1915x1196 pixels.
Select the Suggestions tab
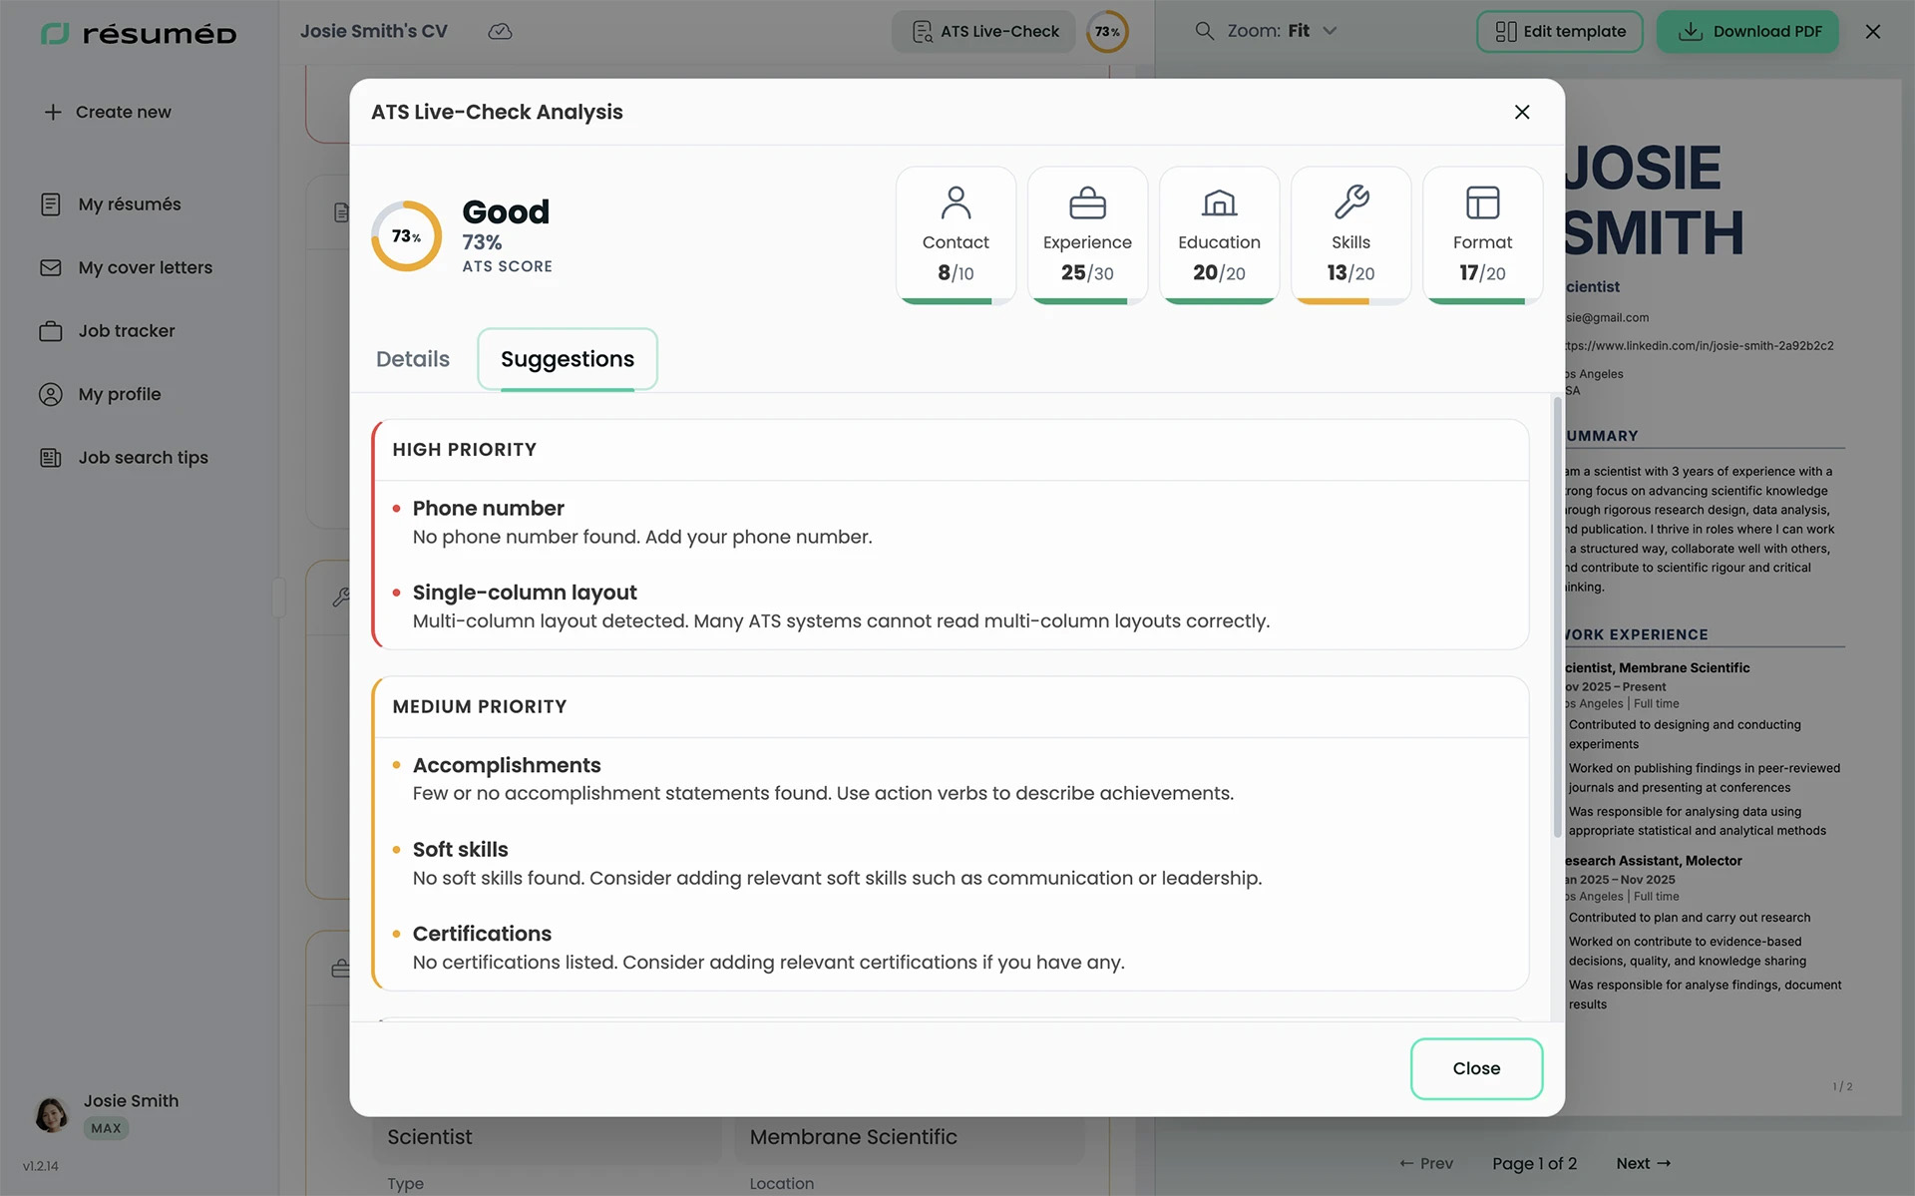568,359
